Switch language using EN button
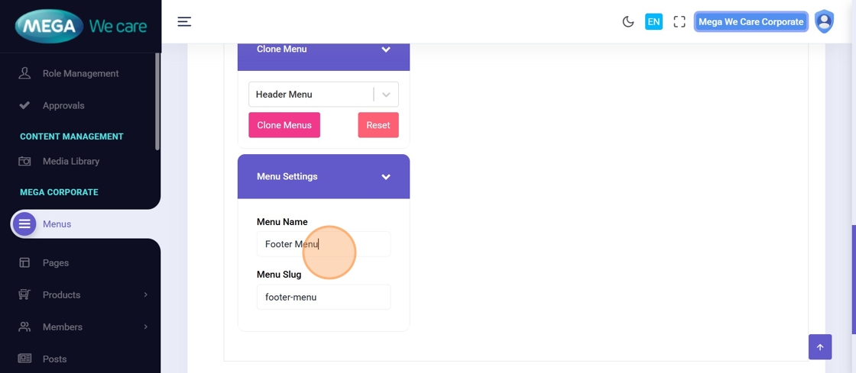 [x=653, y=22]
